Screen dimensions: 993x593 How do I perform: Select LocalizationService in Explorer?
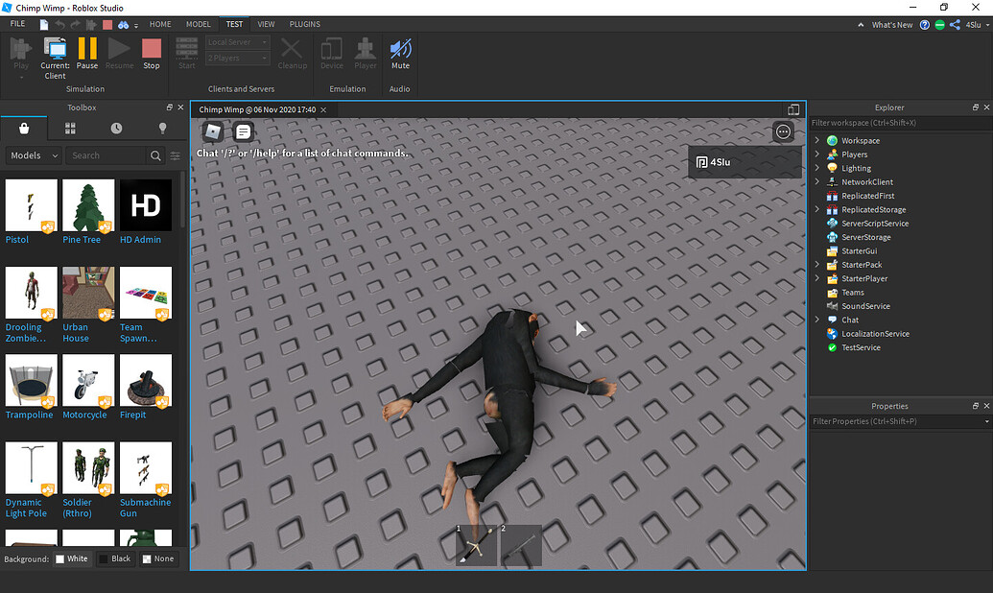[875, 334]
